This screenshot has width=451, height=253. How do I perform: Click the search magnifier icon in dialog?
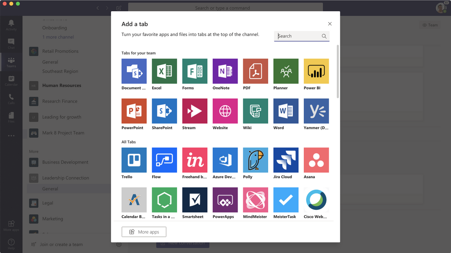tap(324, 36)
